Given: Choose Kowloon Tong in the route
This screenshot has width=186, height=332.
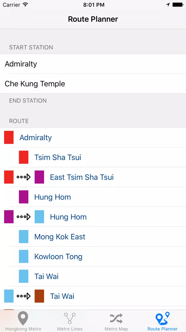Looking at the screenshot, I should pyautogui.click(x=58, y=257).
